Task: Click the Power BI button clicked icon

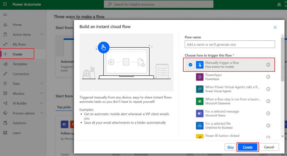Action: 200,136
